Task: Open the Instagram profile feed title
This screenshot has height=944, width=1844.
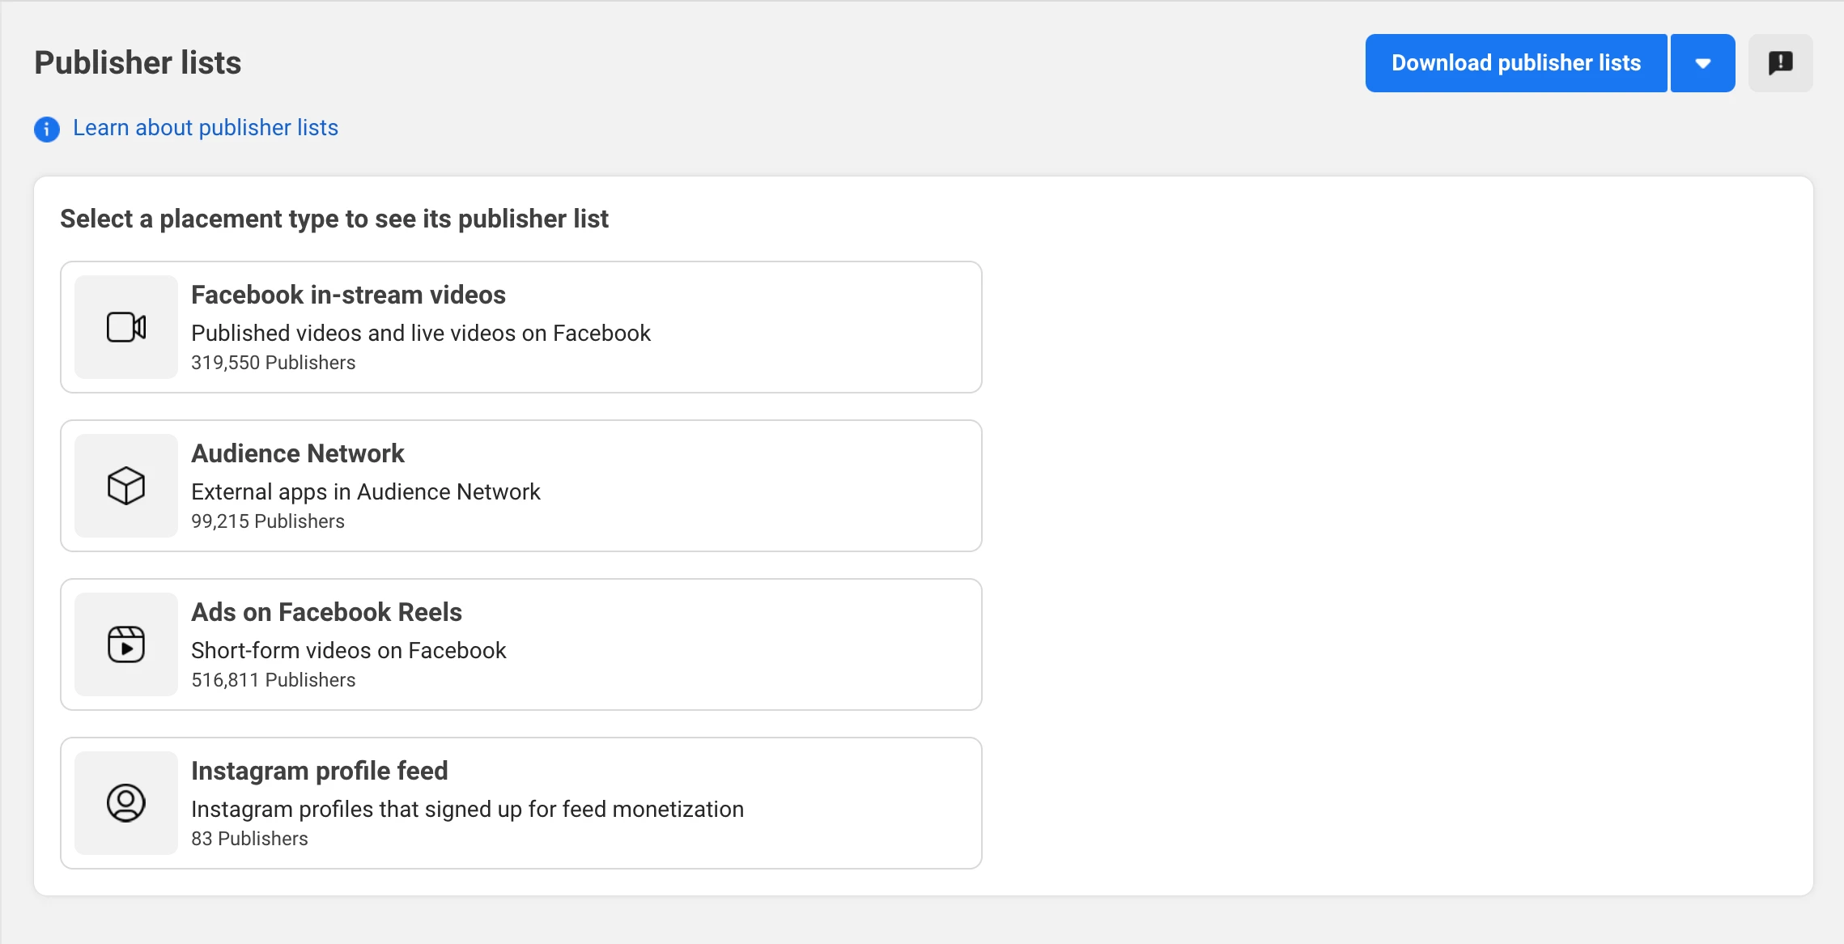Action: point(319,771)
